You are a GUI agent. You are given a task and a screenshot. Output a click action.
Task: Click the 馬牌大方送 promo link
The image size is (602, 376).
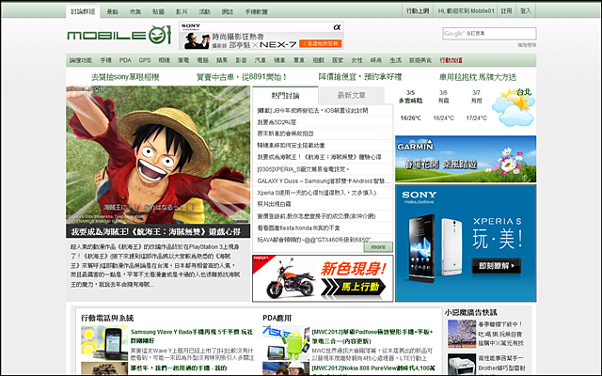(478, 77)
